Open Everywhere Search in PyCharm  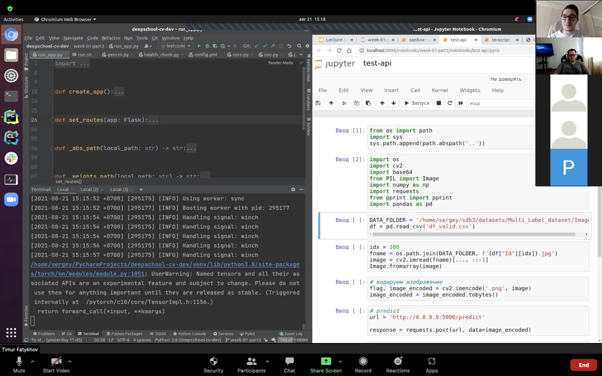tap(299, 46)
